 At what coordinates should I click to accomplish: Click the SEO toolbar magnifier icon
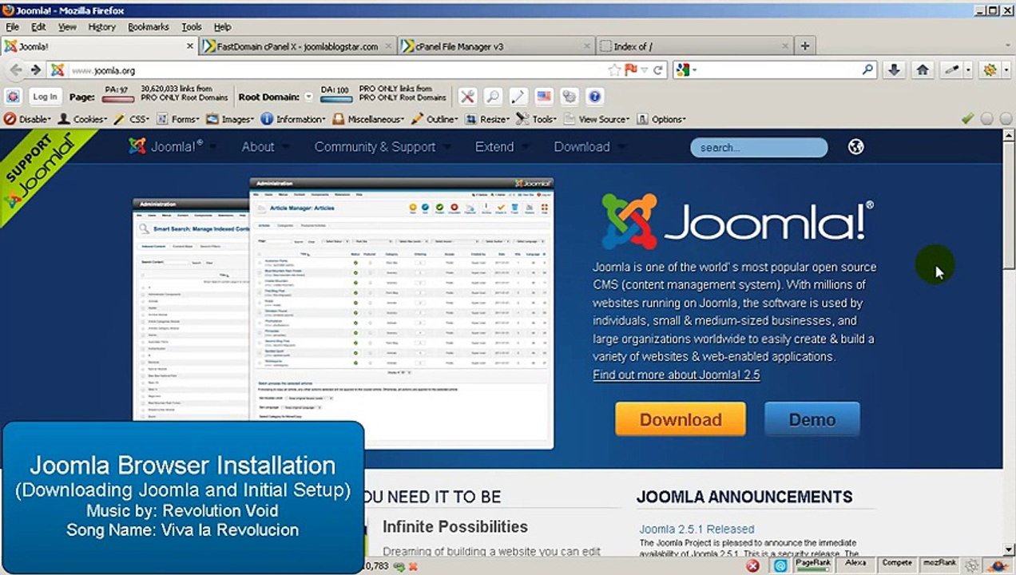click(493, 97)
